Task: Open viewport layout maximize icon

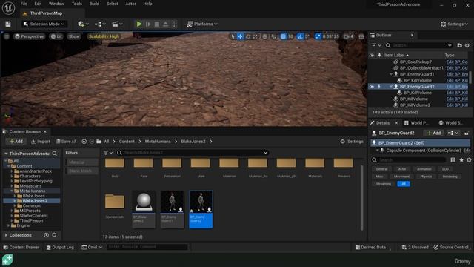Action: [361, 36]
